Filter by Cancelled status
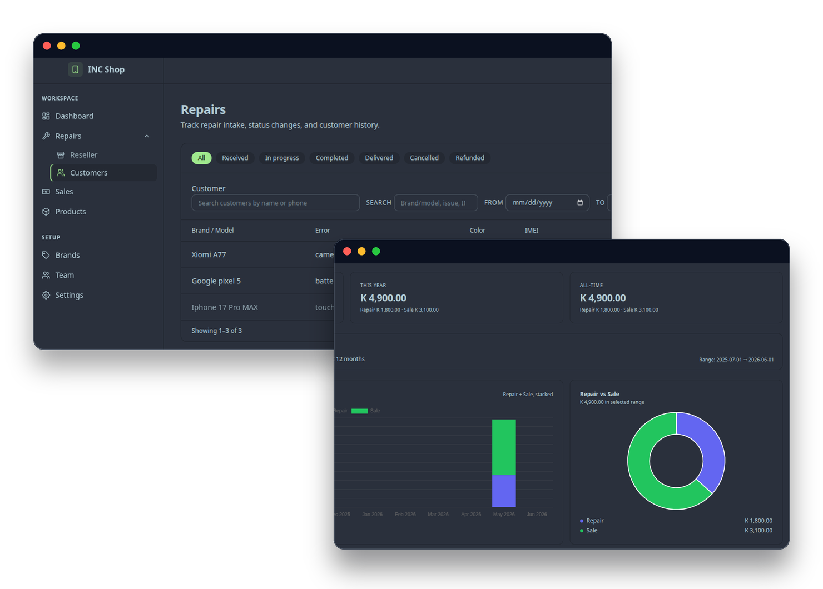823x589 pixels. point(424,158)
